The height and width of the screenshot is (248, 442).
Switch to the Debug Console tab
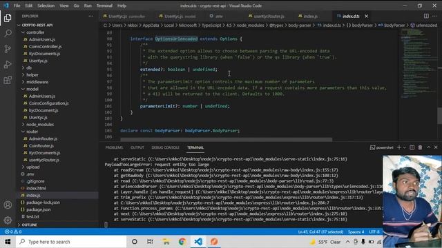165,147
